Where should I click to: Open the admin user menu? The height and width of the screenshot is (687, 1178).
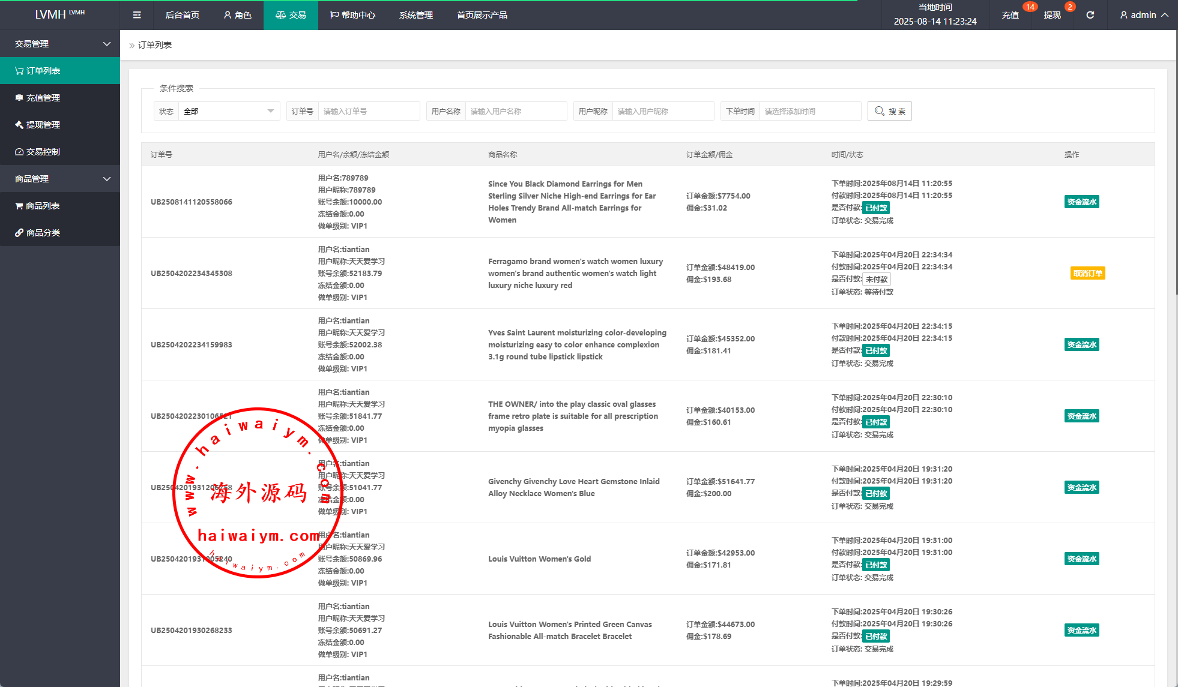pyautogui.click(x=1144, y=15)
